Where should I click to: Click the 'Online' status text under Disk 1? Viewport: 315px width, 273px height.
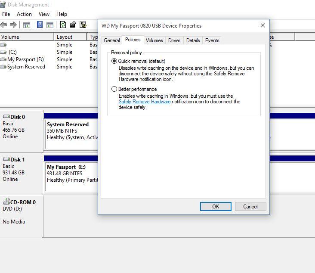pyautogui.click(x=10, y=179)
